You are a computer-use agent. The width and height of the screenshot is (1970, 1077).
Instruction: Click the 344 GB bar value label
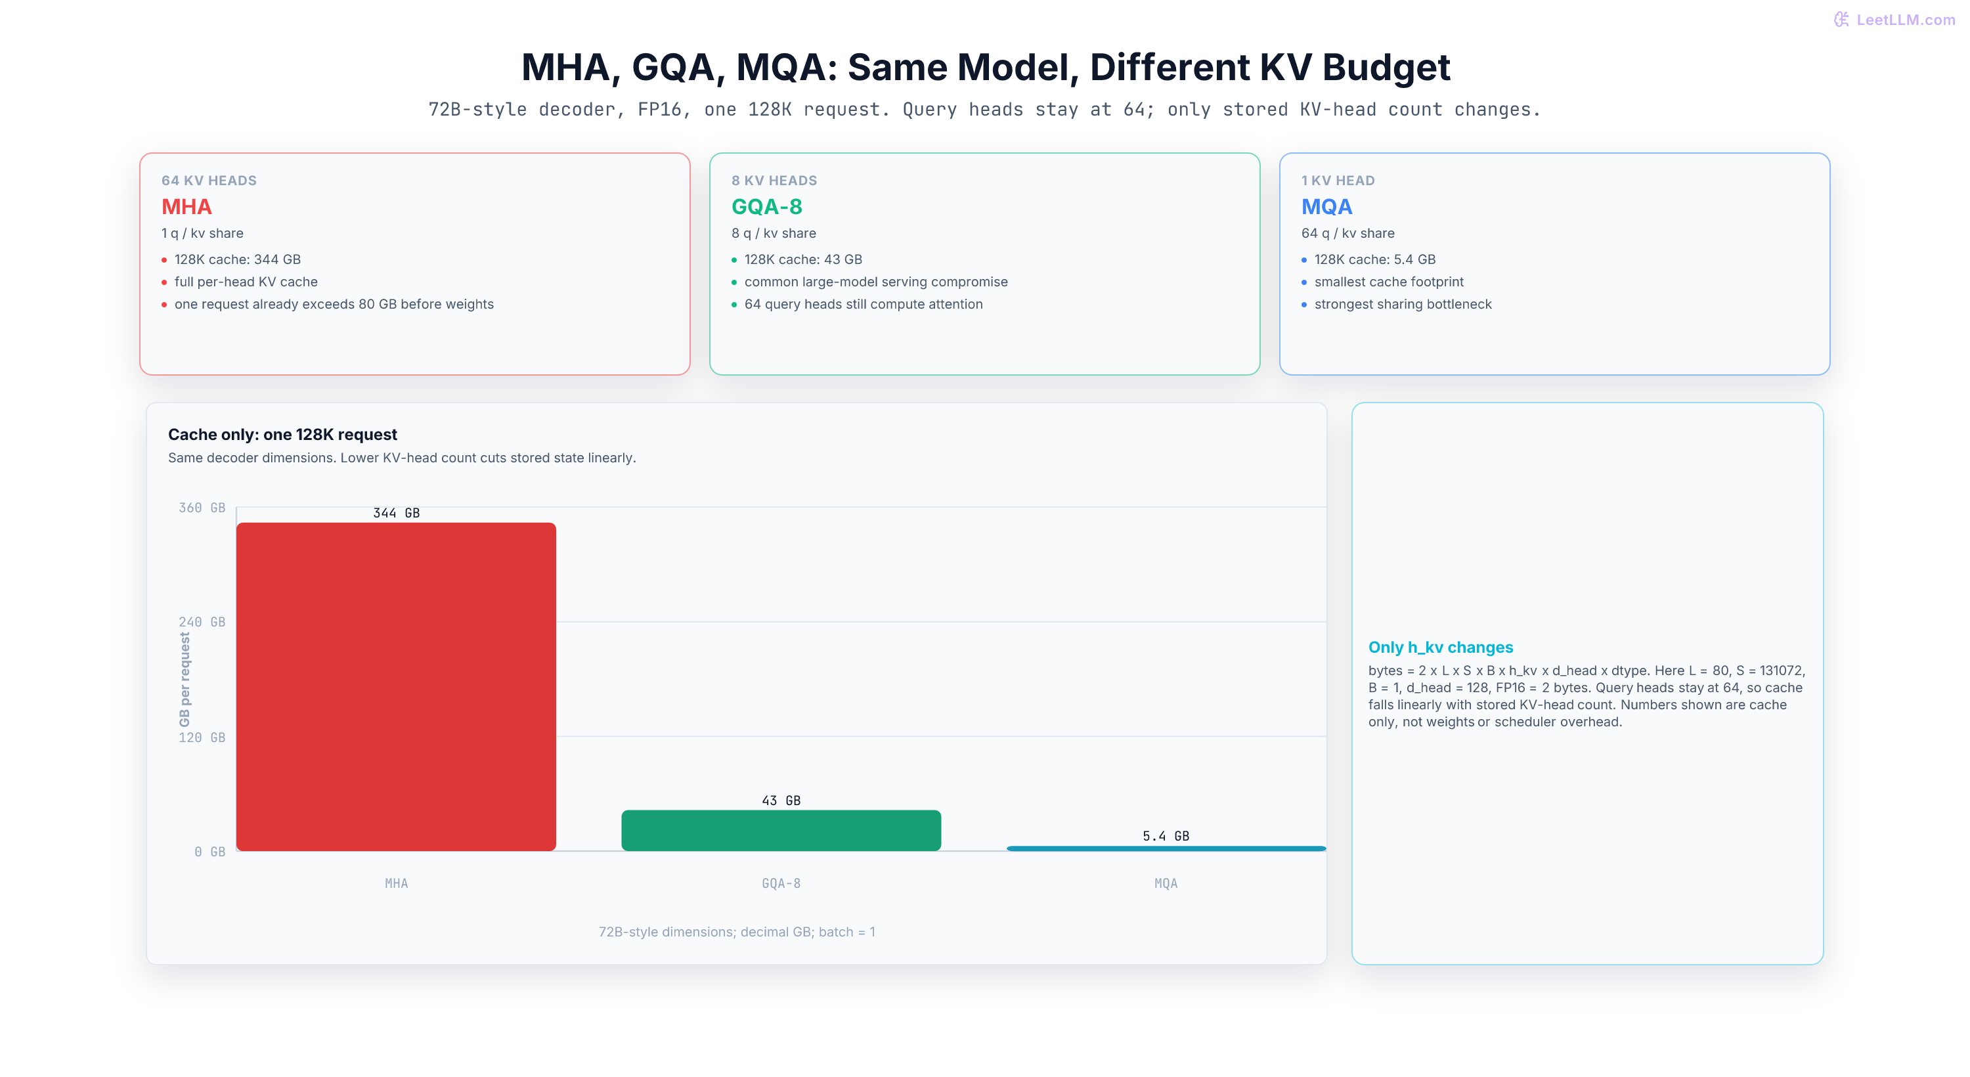click(396, 512)
